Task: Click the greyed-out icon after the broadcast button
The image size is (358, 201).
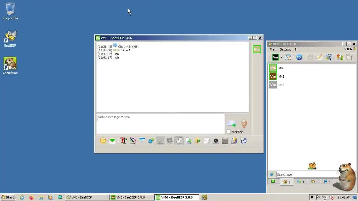Action: click(x=310, y=57)
